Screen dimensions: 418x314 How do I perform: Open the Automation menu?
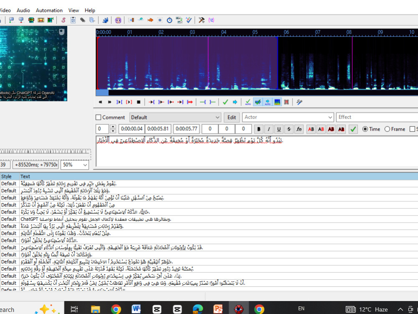(49, 10)
